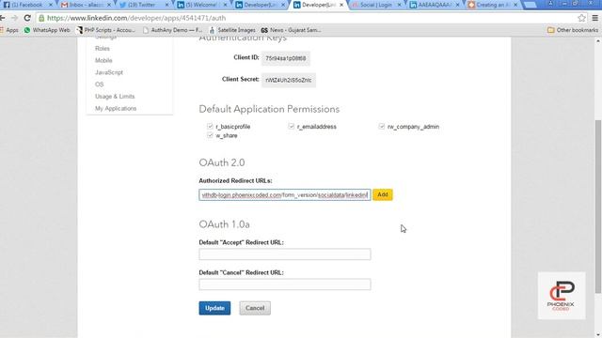The width and height of the screenshot is (602, 338).
Task: Switch to the Creating an tab
Action: pos(491,5)
